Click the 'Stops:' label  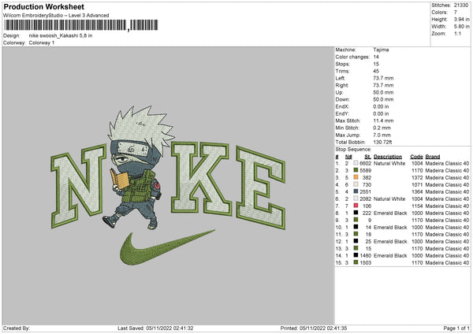(343, 64)
